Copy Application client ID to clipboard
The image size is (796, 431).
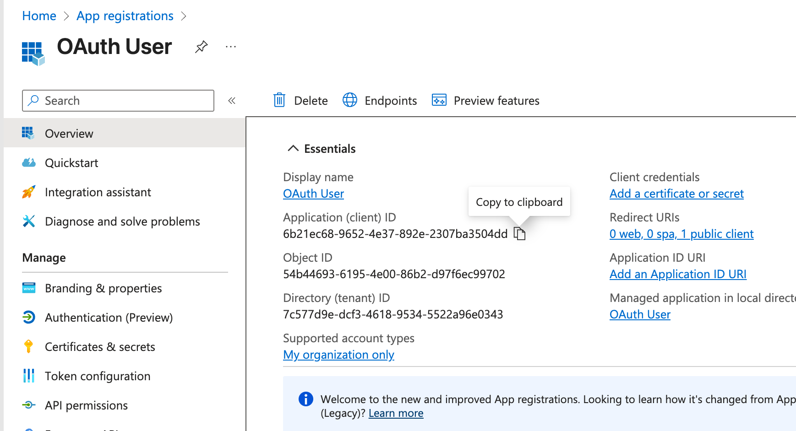[x=520, y=233]
